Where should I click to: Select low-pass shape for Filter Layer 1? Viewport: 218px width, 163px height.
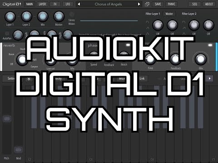(148, 22)
